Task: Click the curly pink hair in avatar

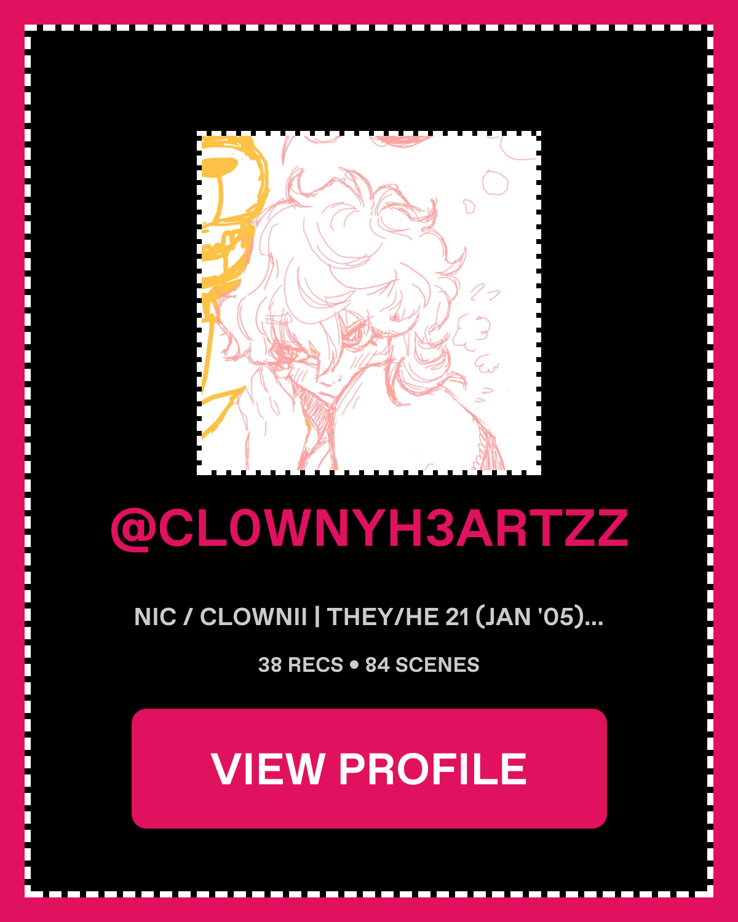Action: point(351,246)
